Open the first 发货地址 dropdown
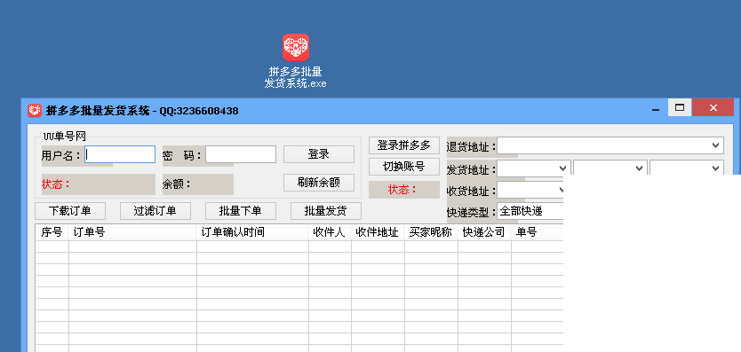Screen dimensions: 741x352 pyautogui.click(x=534, y=168)
